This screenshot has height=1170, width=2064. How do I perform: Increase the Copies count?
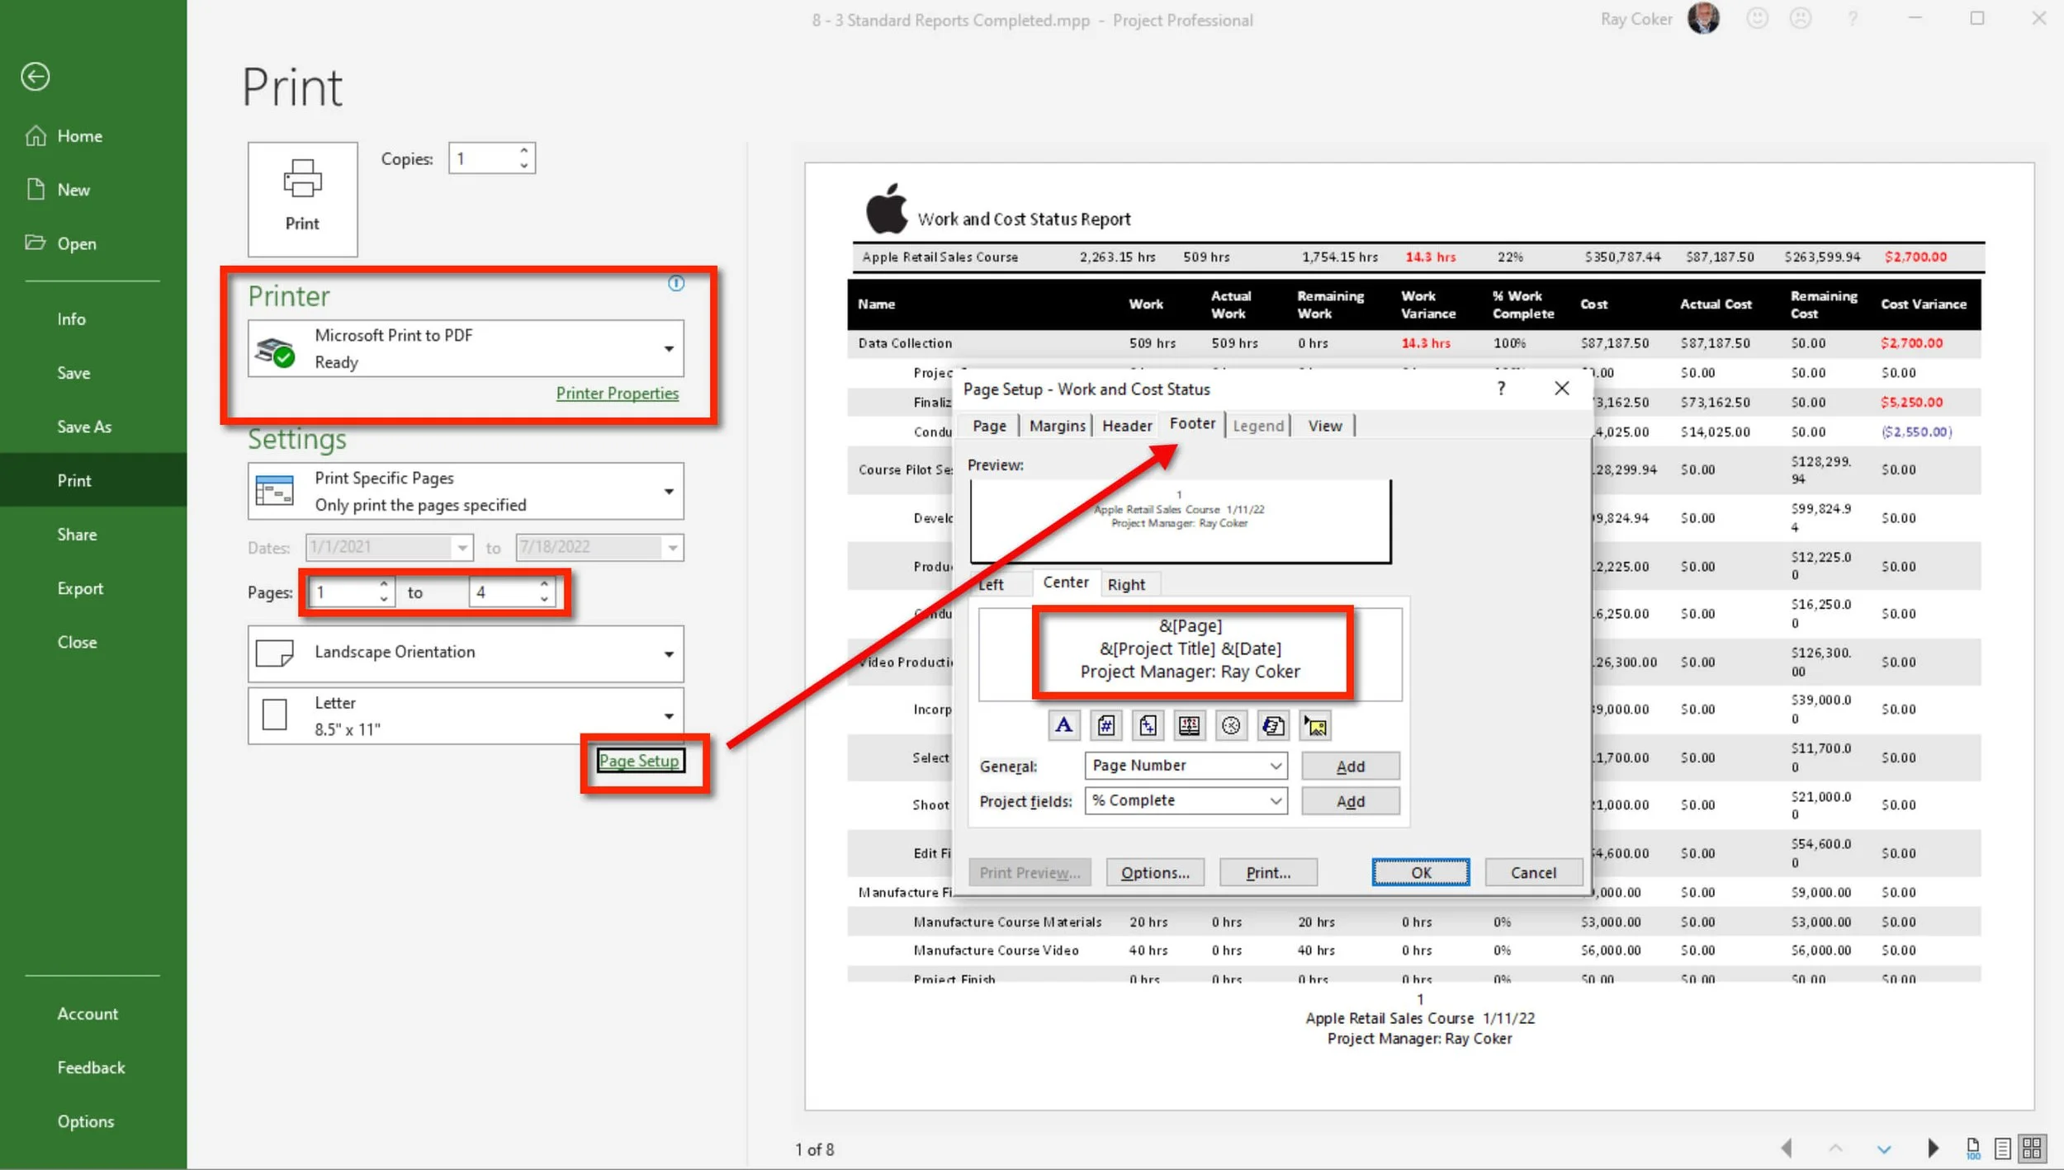click(x=524, y=151)
